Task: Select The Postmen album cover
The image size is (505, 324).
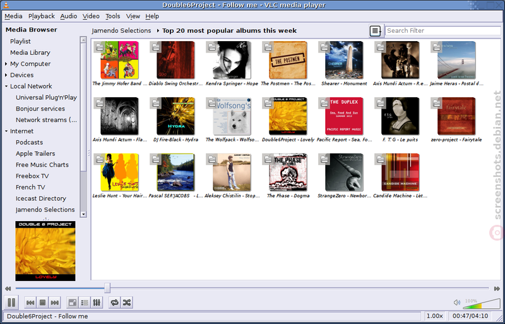Action: click(x=288, y=60)
